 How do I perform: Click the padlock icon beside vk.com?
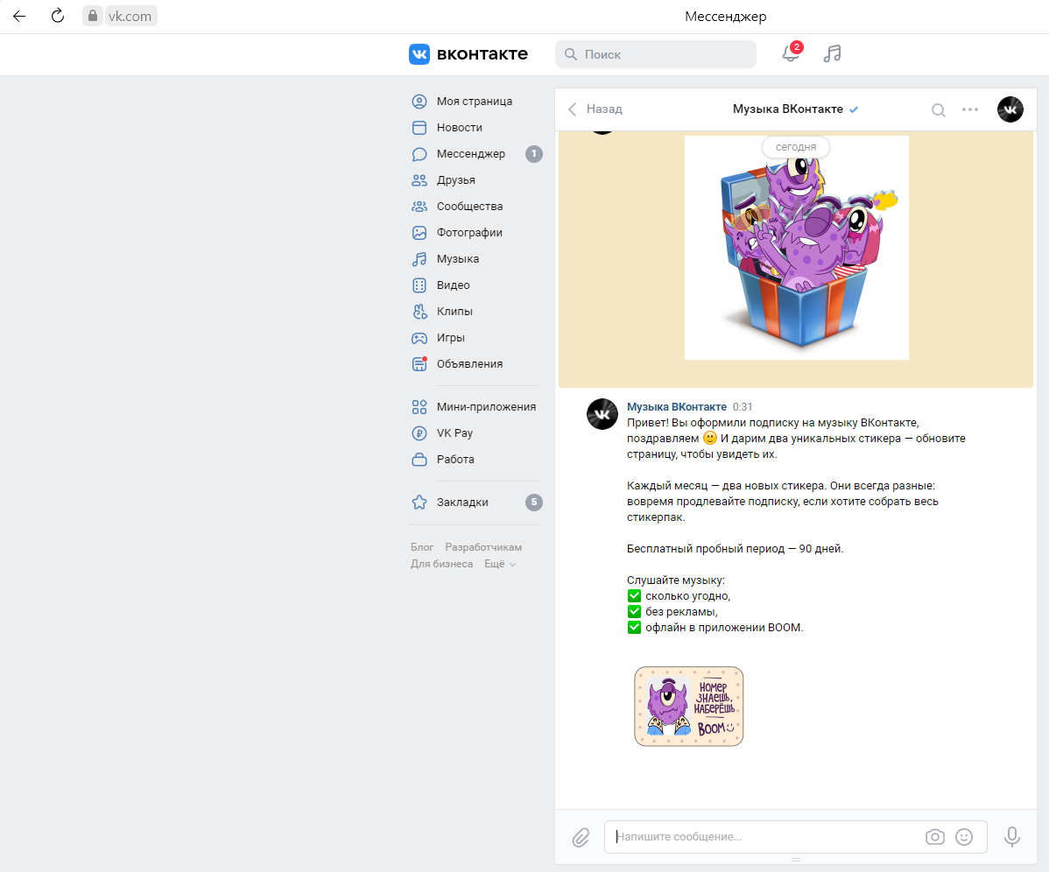(93, 16)
